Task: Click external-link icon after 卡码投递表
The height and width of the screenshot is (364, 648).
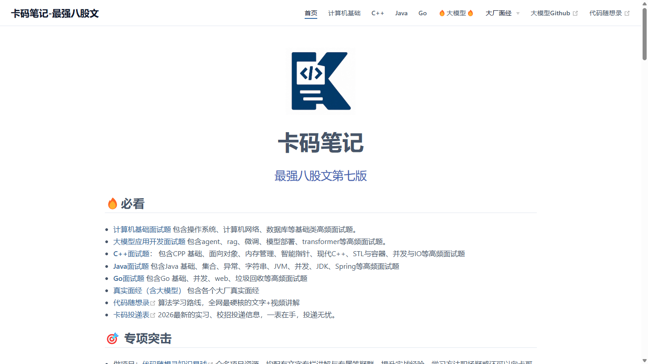Action: (x=153, y=315)
